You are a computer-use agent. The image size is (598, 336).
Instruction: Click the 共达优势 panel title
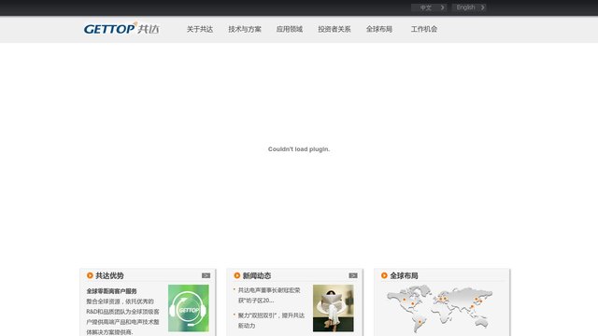click(109, 275)
